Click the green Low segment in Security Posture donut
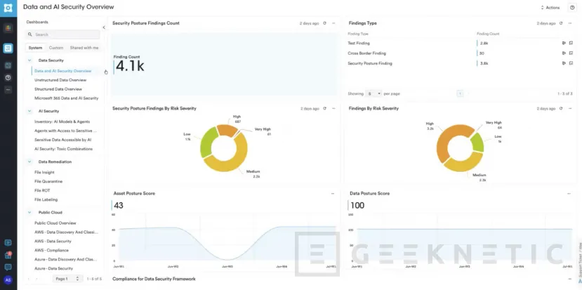The width and height of the screenshot is (582, 290). pyautogui.click(x=208, y=143)
